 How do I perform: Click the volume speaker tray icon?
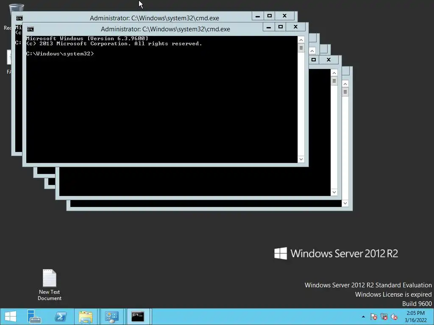tap(394, 317)
